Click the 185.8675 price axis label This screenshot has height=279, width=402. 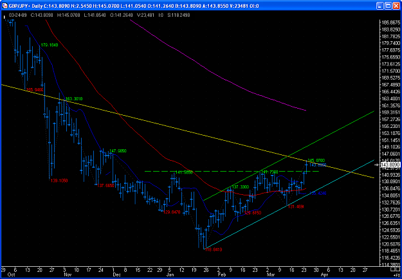(390, 22)
